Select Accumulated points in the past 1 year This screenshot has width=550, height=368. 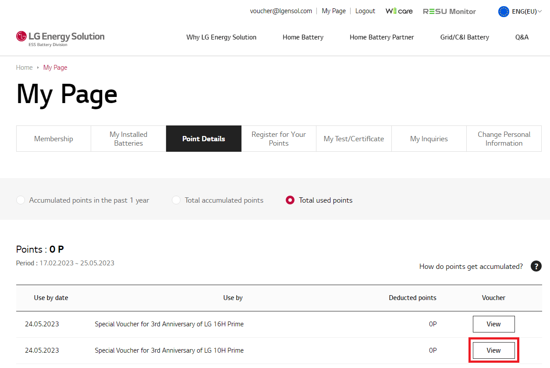point(21,200)
